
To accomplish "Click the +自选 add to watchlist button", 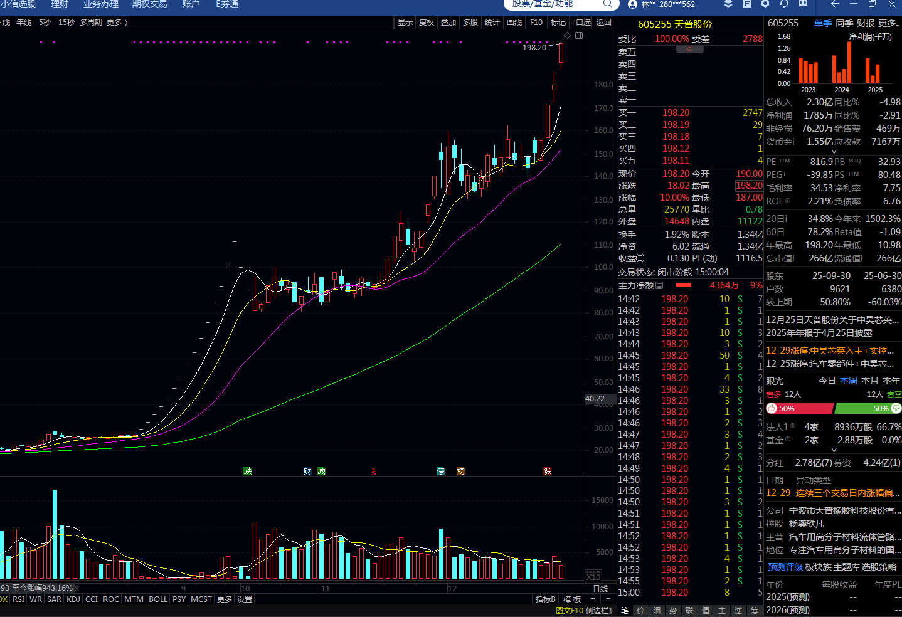I will pyautogui.click(x=581, y=22).
